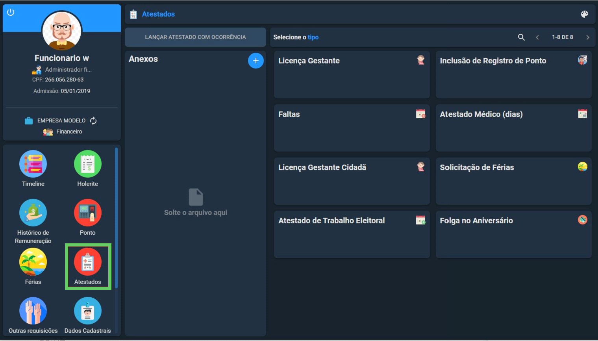
Task: Select the Faltas type card
Action: click(352, 128)
